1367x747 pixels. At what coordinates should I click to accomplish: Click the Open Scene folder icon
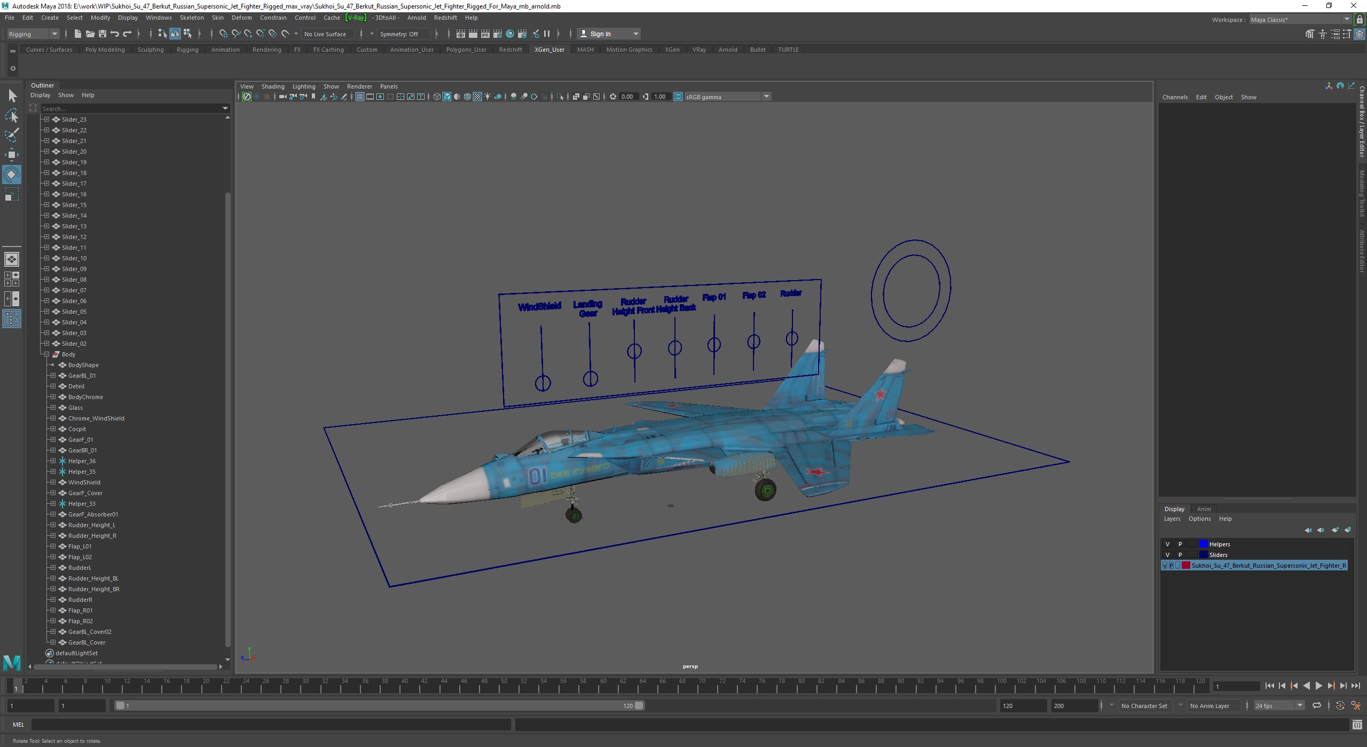coord(90,34)
